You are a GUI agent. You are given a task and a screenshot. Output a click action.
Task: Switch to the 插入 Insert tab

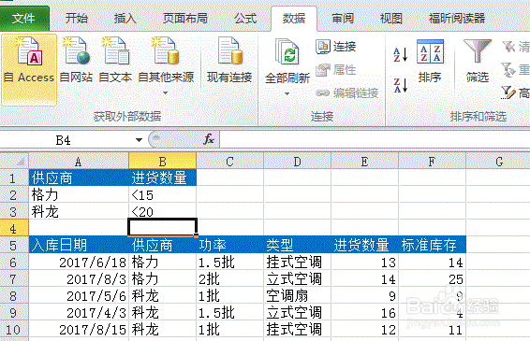click(125, 18)
